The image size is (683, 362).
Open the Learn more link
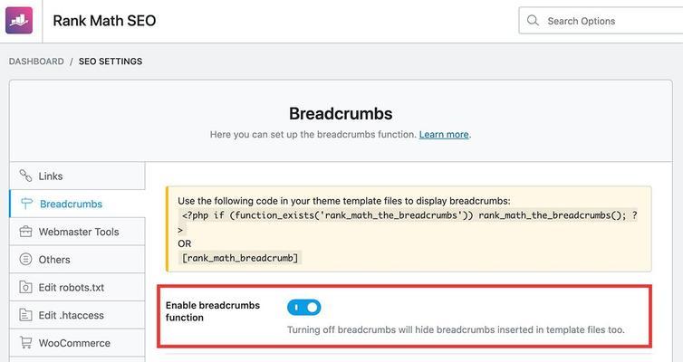(x=444, y=135)
